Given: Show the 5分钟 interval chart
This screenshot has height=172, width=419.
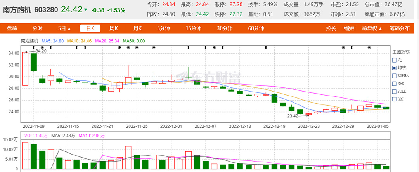Looking at the screenshot, I should click(163, 28).
